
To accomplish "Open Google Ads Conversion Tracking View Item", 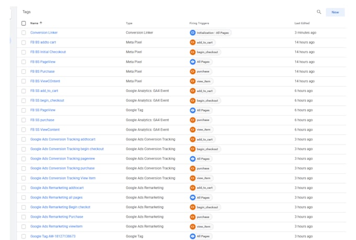I will pos(63,178).
